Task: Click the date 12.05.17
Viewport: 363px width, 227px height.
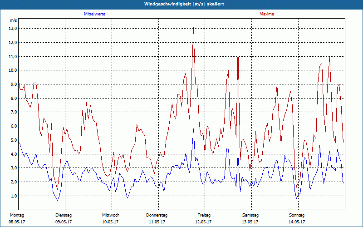Action: pos(203,222)
